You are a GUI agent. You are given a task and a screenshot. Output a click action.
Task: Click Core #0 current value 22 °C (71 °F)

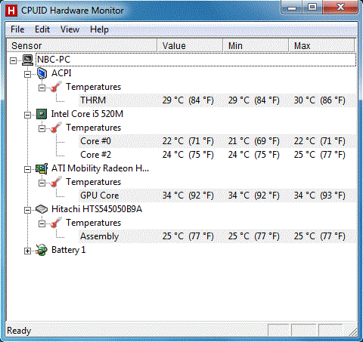click(188, 141)
